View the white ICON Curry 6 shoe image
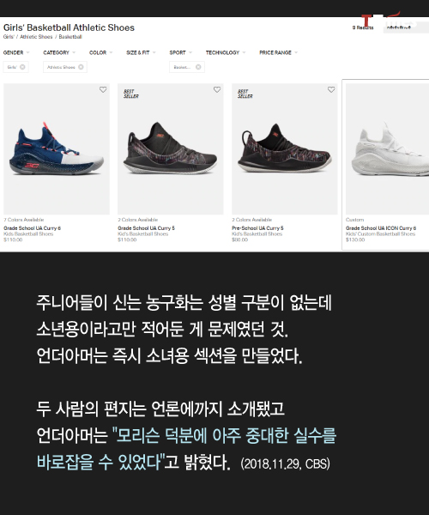 (x=387, y=149)
